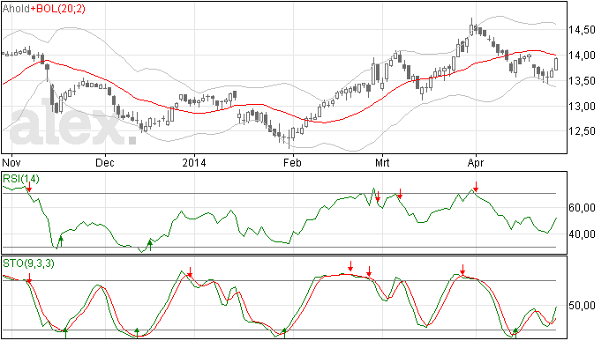Click the RSI(14) panel label
This screenshot has height=341, width=609.
pos(21,179)
